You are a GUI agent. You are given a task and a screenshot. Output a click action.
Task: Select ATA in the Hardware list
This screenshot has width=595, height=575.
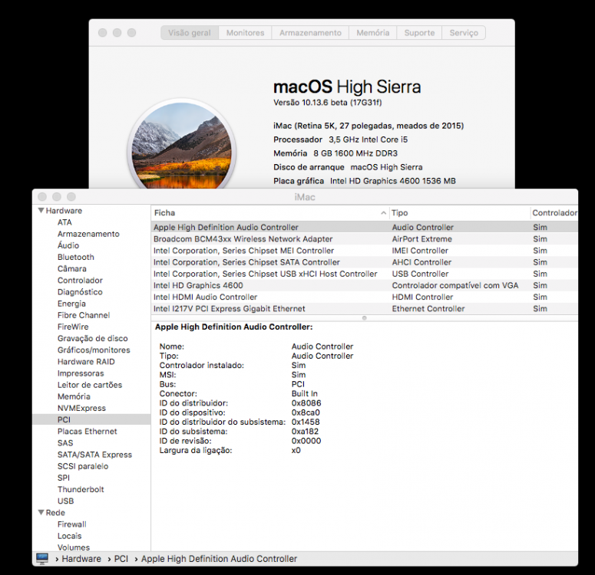coord(64,222)
